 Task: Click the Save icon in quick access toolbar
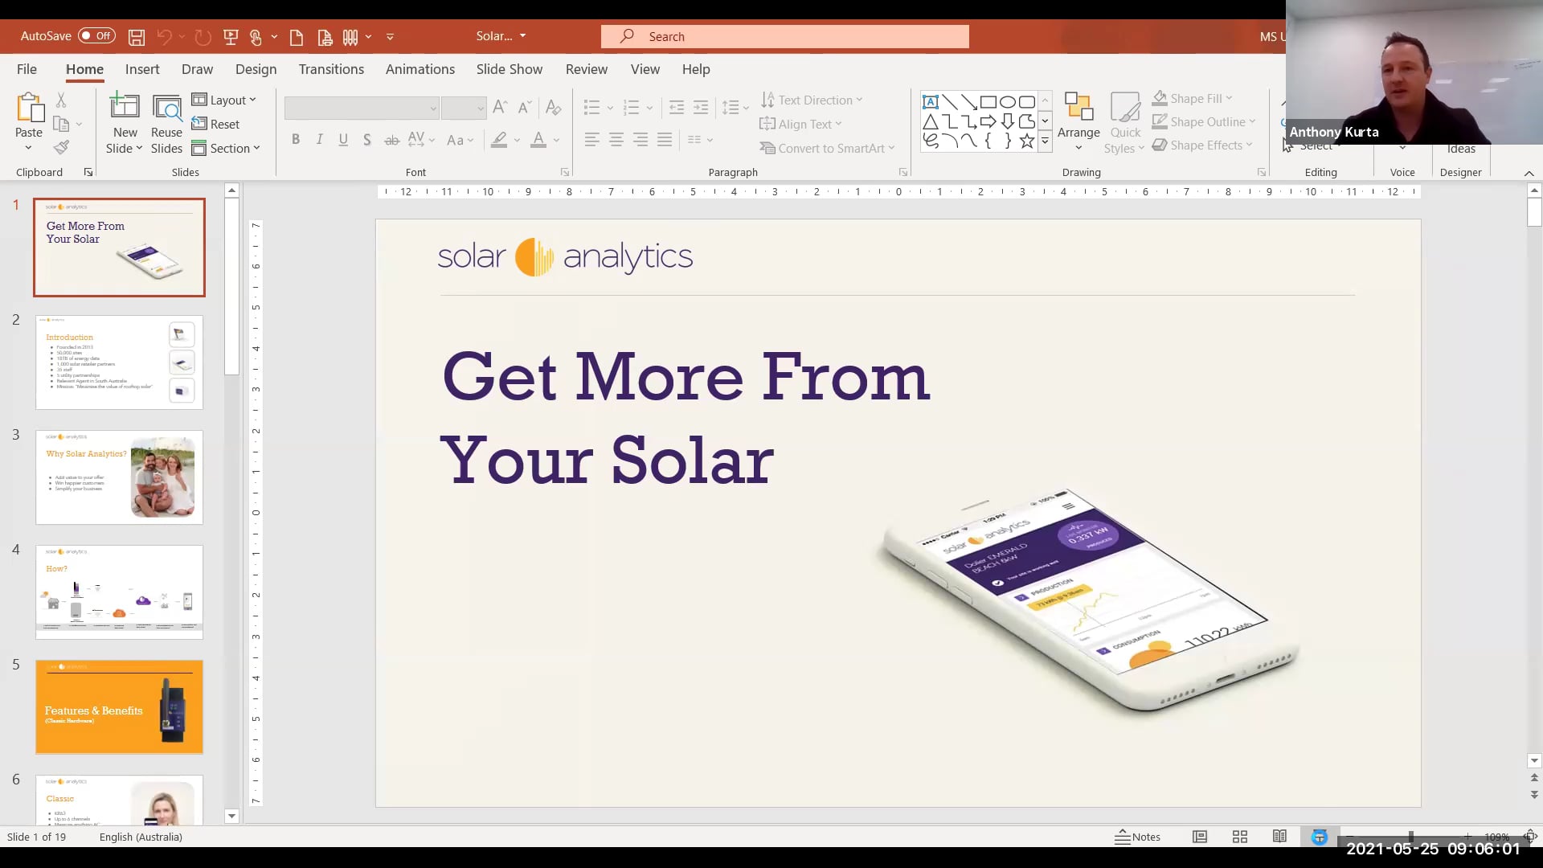point(137,36)
